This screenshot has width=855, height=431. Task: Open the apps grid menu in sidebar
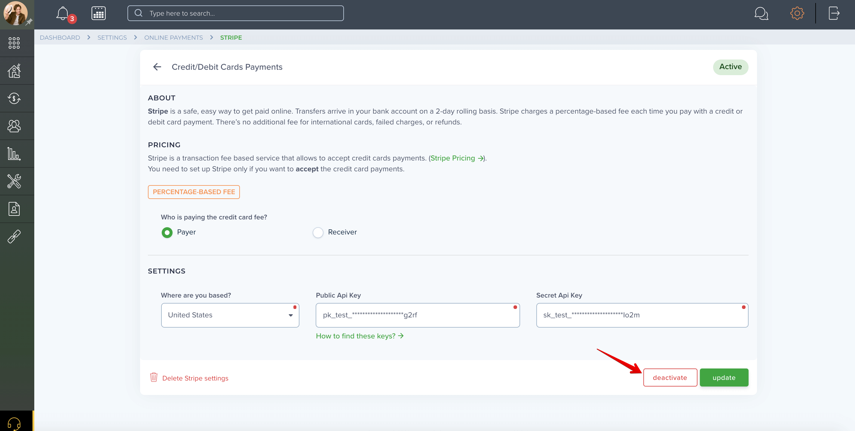click(x=14, y=43)
